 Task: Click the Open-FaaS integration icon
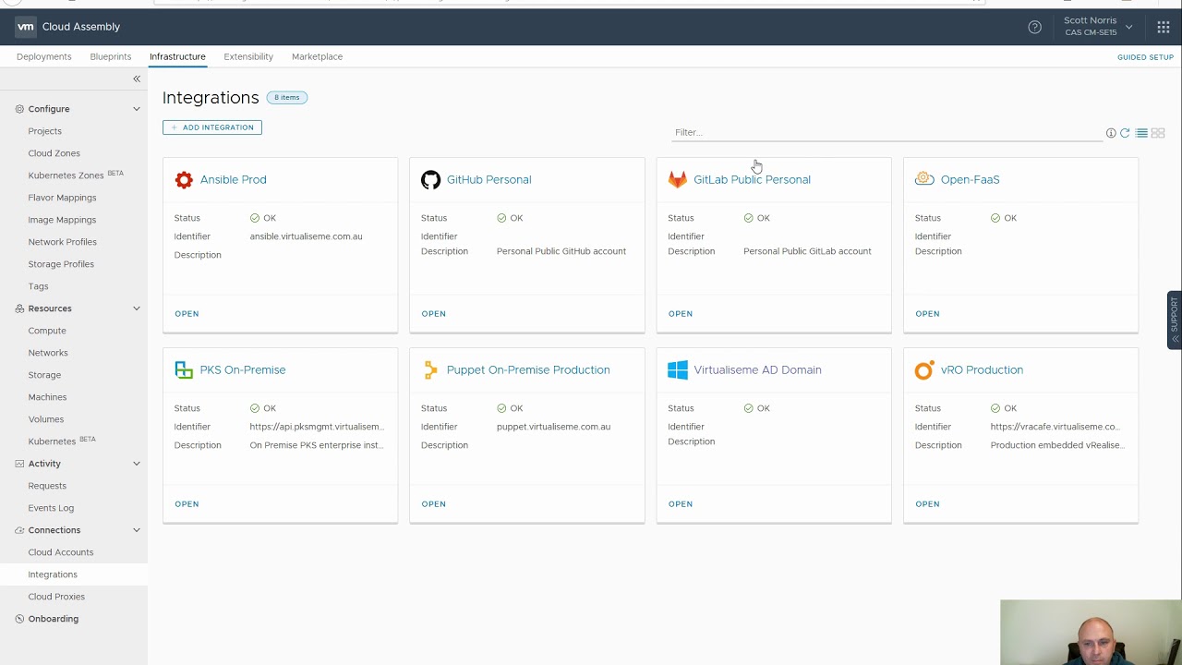pos(924,179)
